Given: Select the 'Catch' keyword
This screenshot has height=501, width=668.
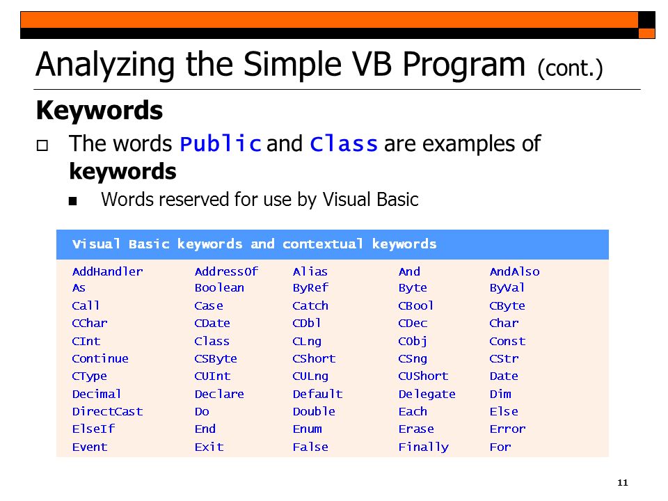Looking at the screenshot, I should (x=310, y=306).
